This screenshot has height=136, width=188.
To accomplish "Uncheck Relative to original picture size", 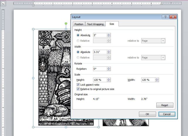I will pos(78,89).
